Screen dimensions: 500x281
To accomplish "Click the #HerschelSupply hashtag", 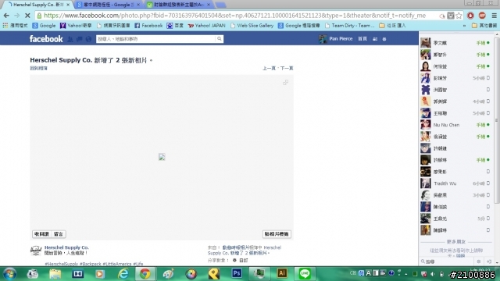I will [x=62, y=264].
